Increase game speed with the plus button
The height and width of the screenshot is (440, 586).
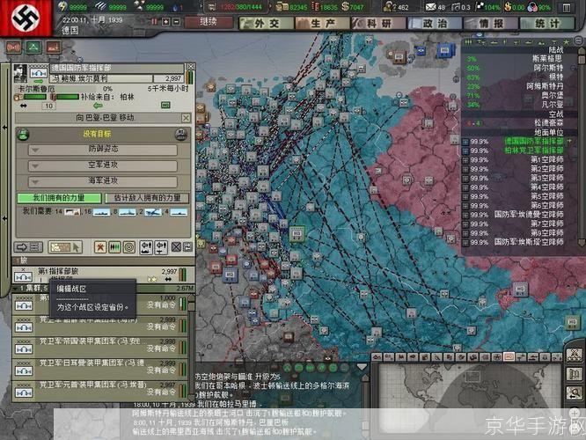click(x=166, y=22)
